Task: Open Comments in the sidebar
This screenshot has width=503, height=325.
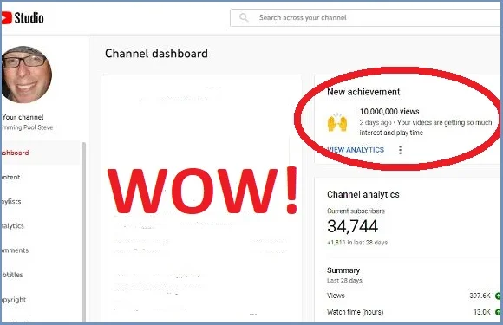Action: tap(15, 250)
